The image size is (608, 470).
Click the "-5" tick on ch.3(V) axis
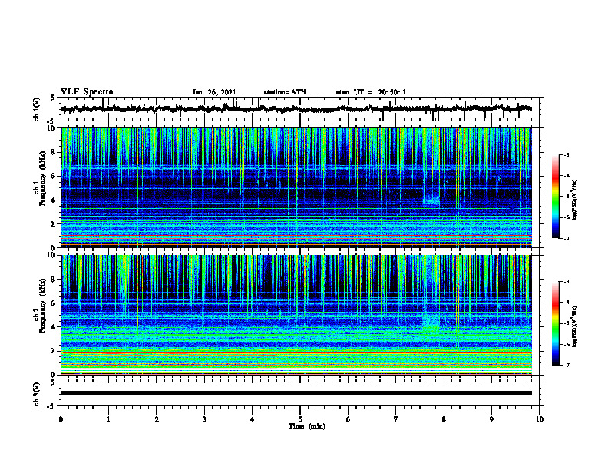click(x=51, y=406)
